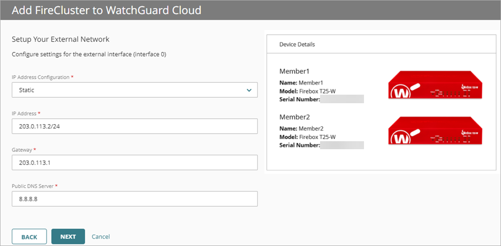This screenshot has height=246, width=501.
Task: Click the Cancel link
Action: coord(101,236)
